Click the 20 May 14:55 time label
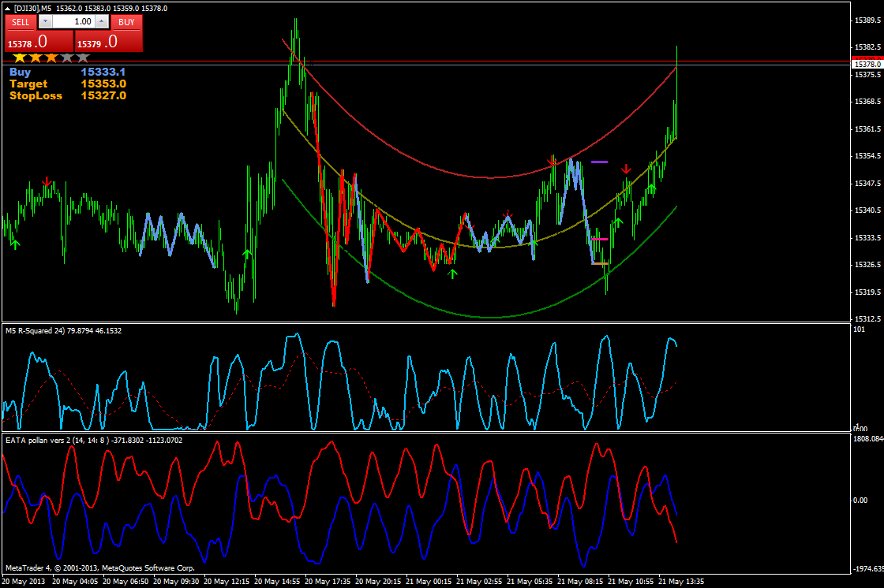884x588 pixels. 277,581
